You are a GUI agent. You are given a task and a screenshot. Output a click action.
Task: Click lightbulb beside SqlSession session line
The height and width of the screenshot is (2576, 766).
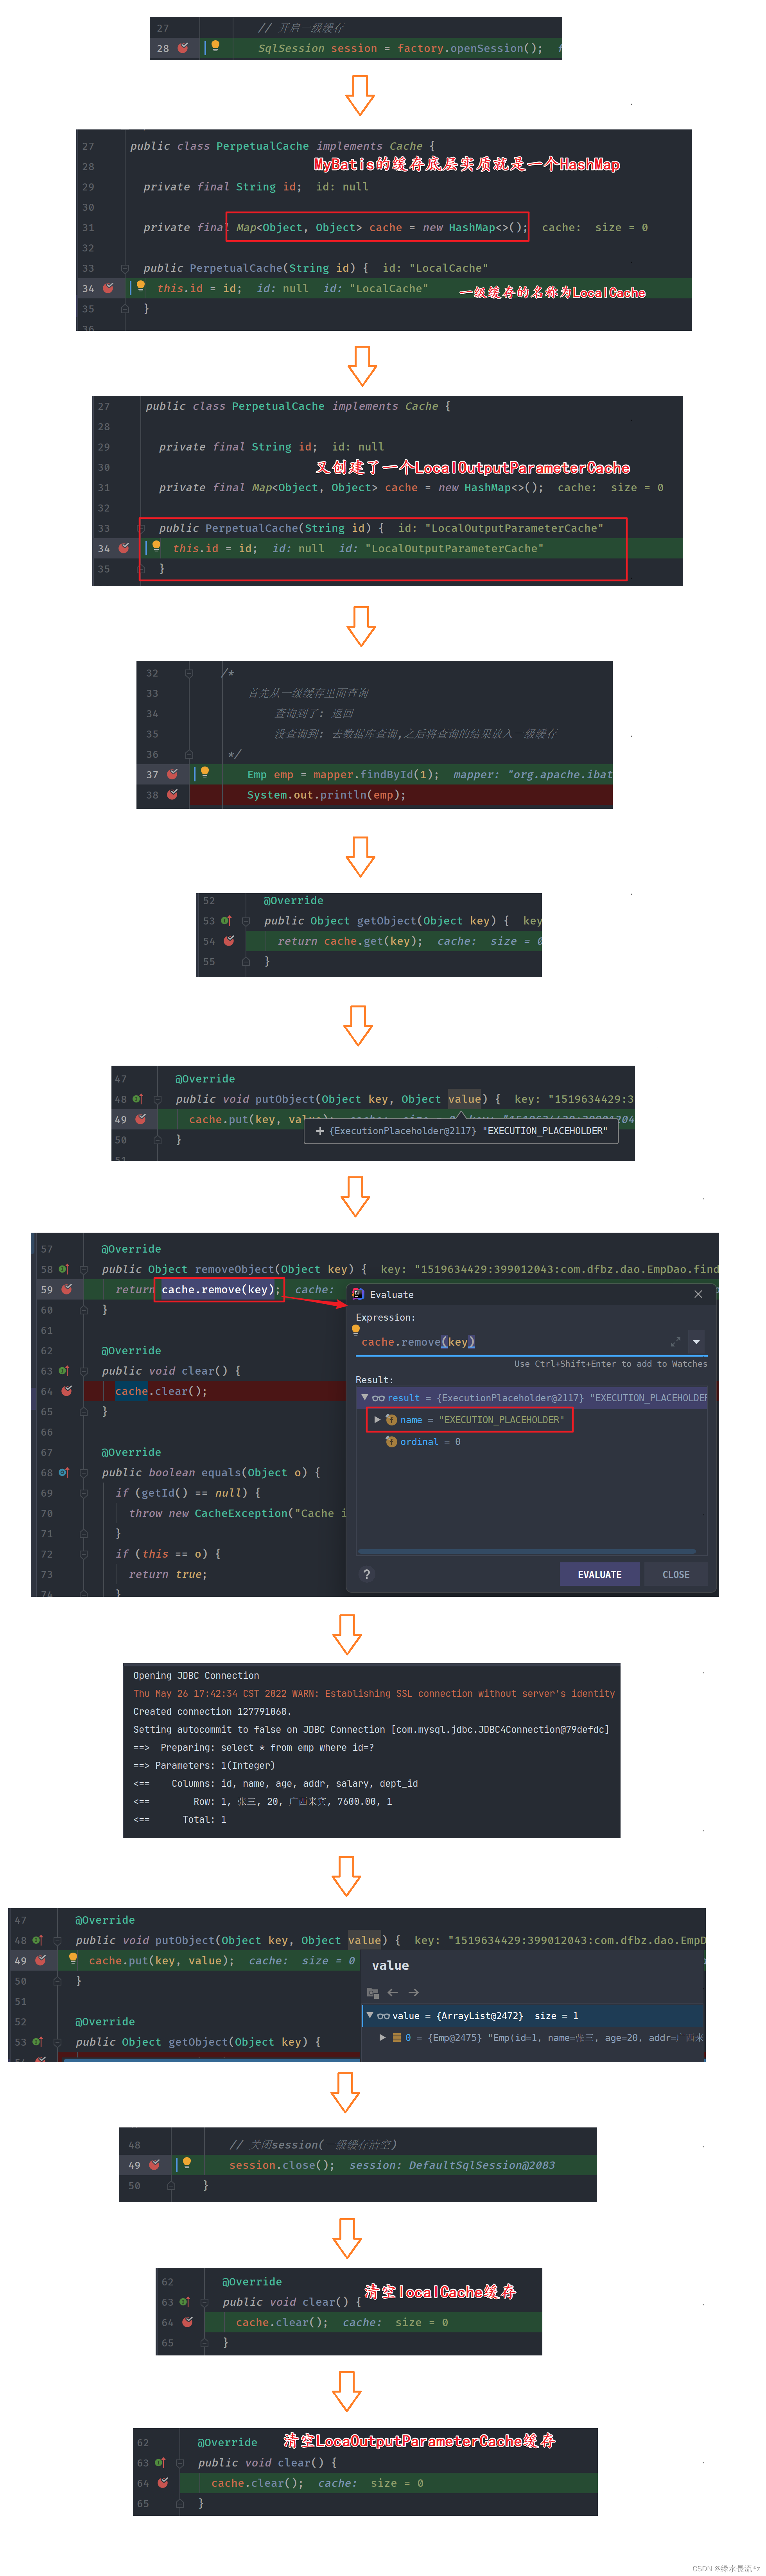click(215, 46)
